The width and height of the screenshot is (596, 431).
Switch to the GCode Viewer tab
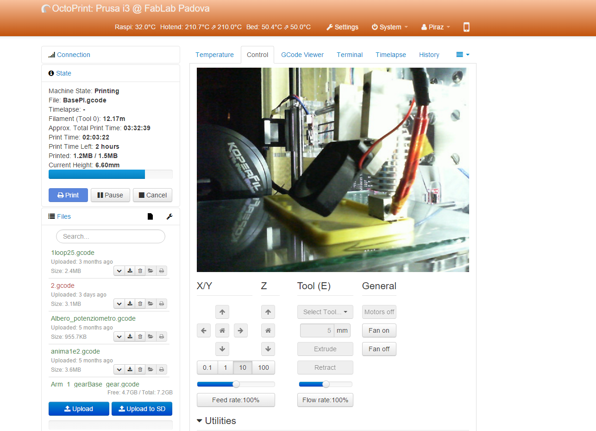tap(302, 55)
